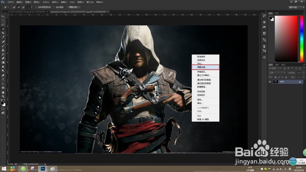The height and width of the screenshot is (172, 306).
Task: Select the Horizontal Type tool
Action: [3, 79]
